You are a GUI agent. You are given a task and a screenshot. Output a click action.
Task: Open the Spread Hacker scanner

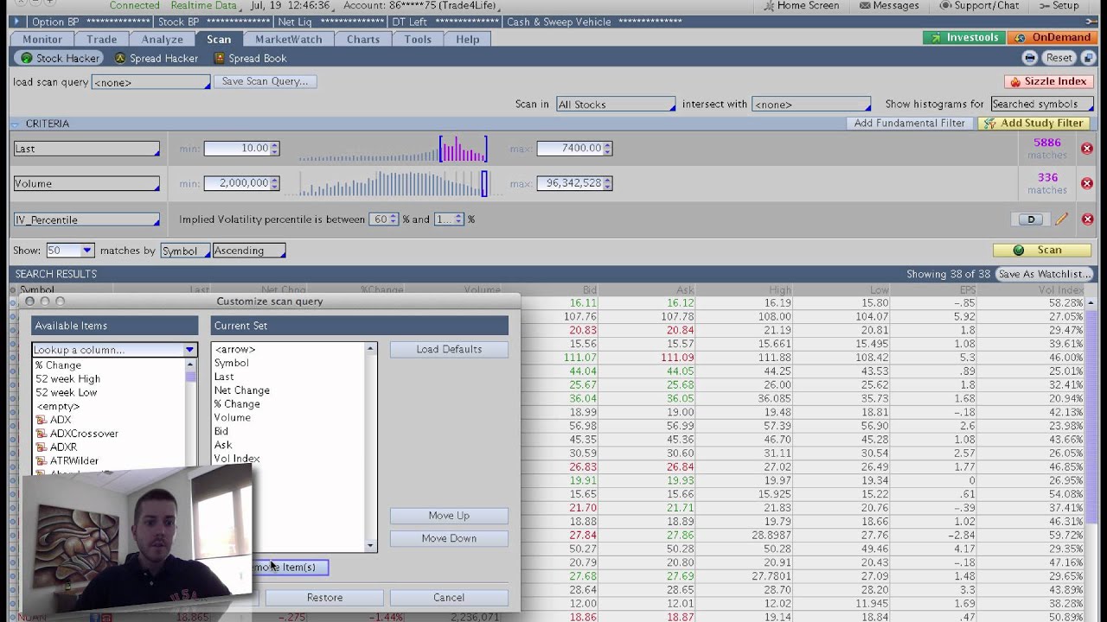click(x=156, y=58)
